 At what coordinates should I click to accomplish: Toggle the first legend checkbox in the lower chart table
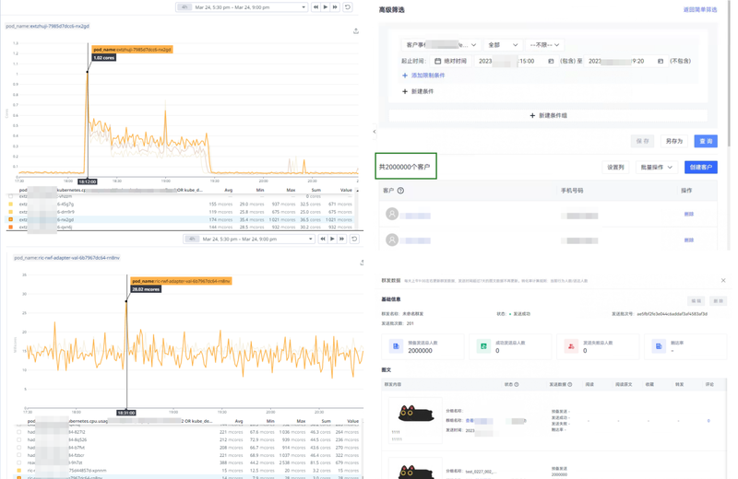click(18, 431)
